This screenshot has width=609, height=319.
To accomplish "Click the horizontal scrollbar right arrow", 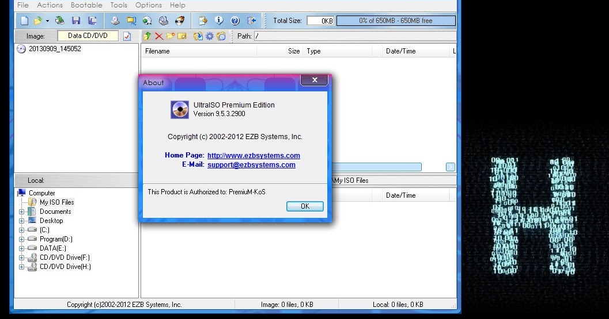I will pos(451,167).
